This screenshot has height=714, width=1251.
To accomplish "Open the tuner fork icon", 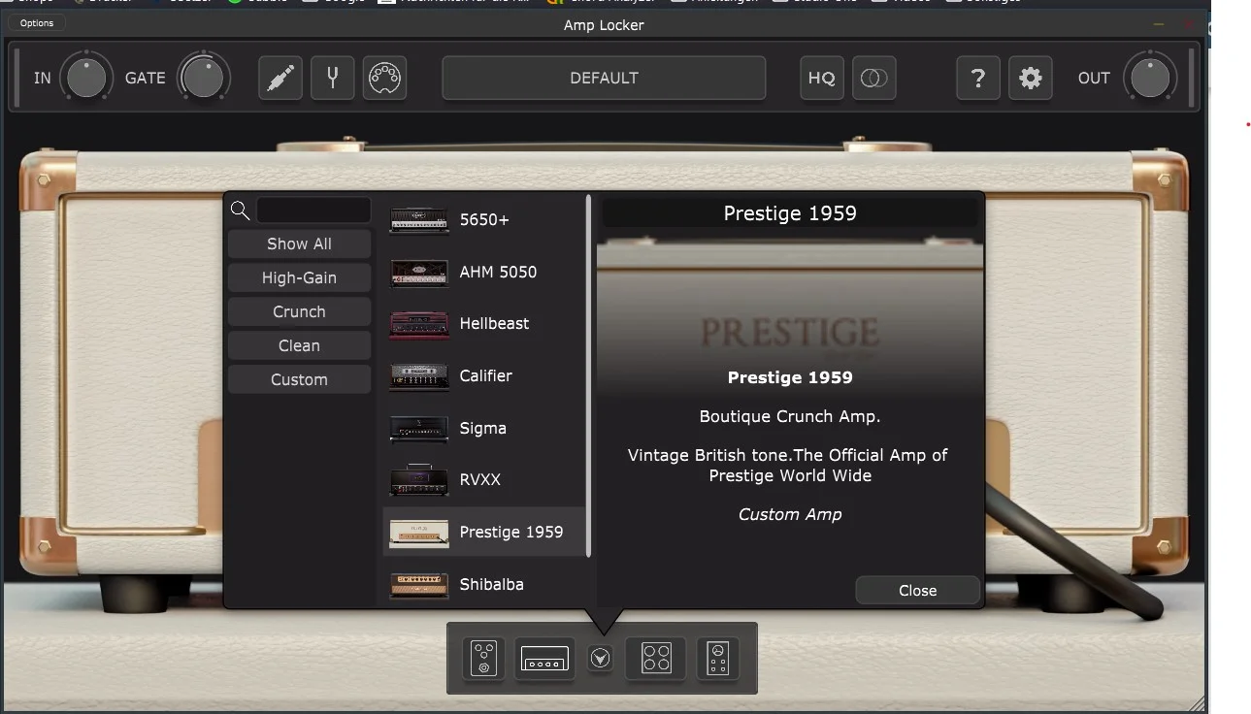I will [x=333, y=78].
